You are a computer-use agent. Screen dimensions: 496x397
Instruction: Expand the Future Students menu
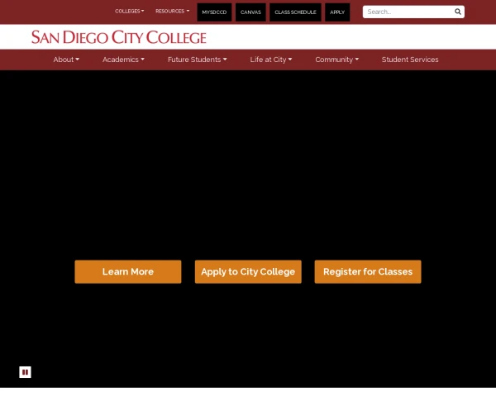(x=197, y=60)
